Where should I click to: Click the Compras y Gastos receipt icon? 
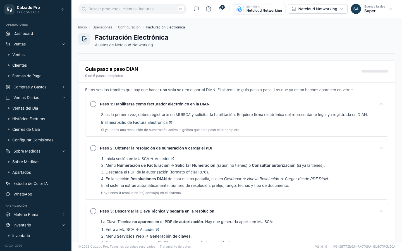pyautogui.click(x=8, y=87)
